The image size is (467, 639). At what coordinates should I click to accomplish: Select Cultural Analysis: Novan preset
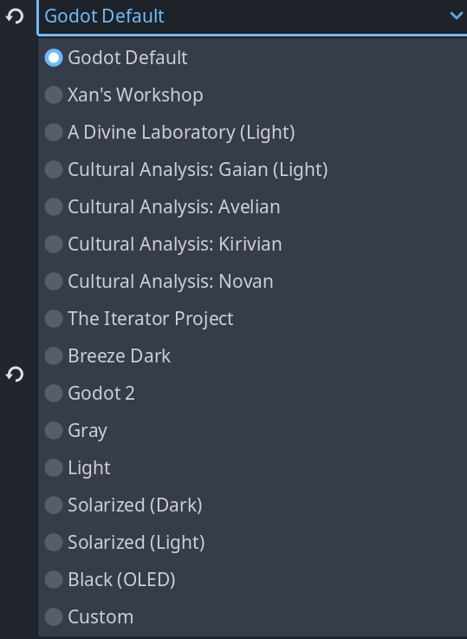point(252,281)
